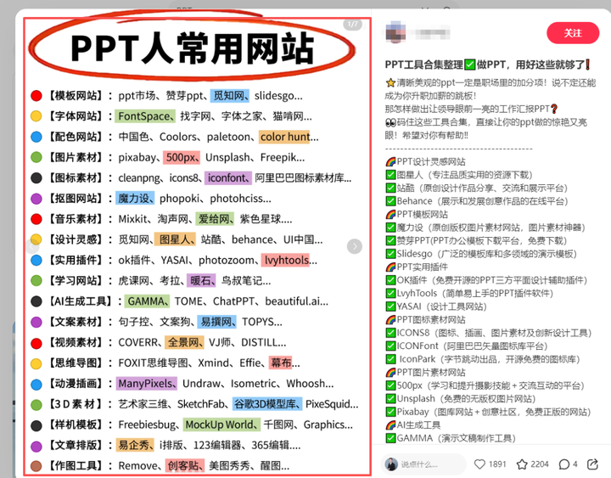Click highlighted text MockUp World
Viewport: 611px width, 478px height.
tap(221, 425)
